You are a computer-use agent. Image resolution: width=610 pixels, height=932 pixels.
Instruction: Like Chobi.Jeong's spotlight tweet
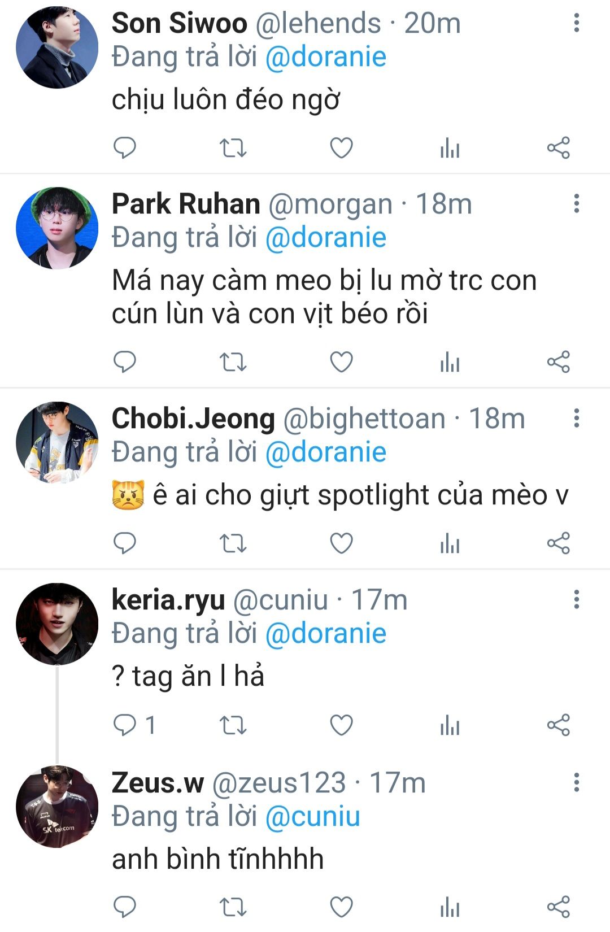pyautogui.click(x=341, y=543)
